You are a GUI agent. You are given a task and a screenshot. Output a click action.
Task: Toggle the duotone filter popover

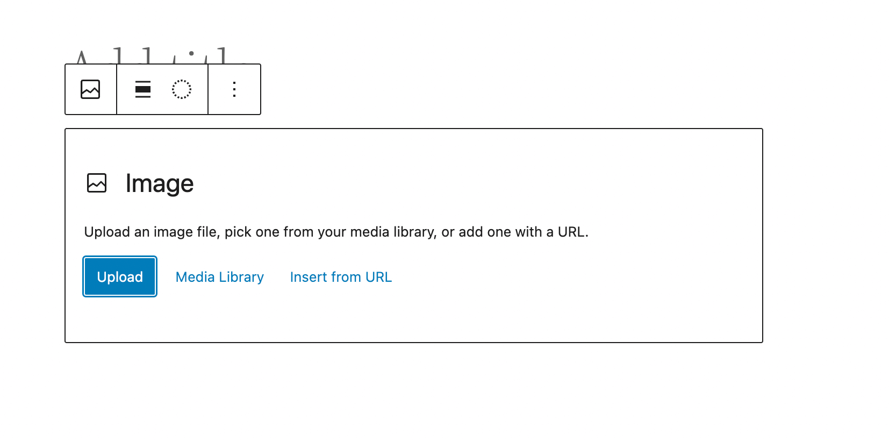[x=182, y=89]
